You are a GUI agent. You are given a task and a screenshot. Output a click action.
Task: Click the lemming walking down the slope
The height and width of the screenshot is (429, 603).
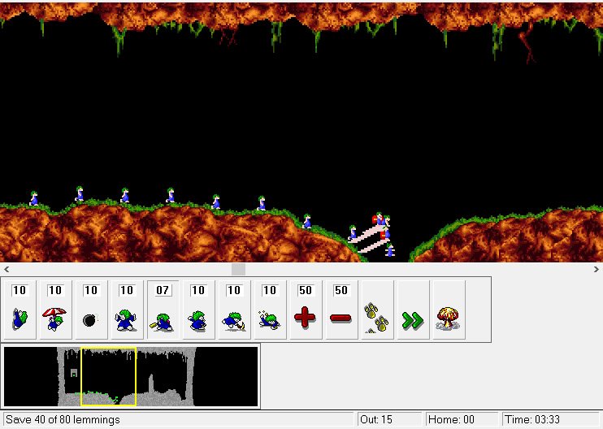coord(307,222)
